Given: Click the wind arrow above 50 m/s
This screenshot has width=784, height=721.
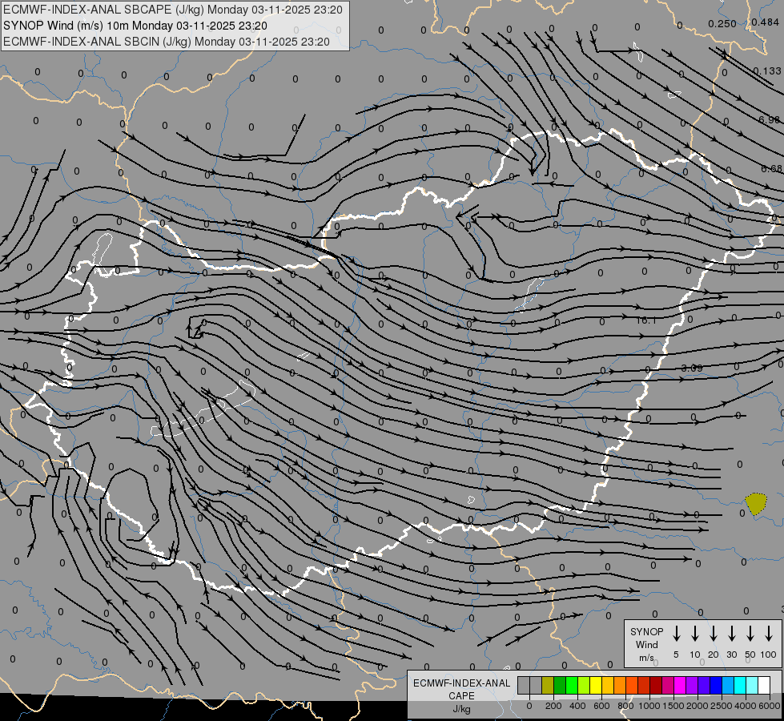Looking at the screenshot, I should (x=750, y=634).
